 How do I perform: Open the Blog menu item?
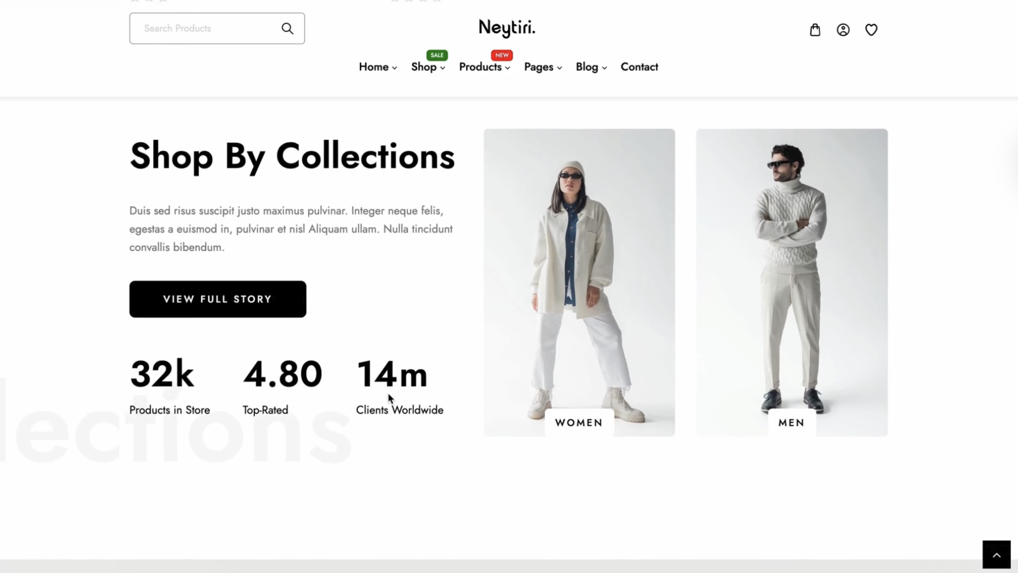587,67
